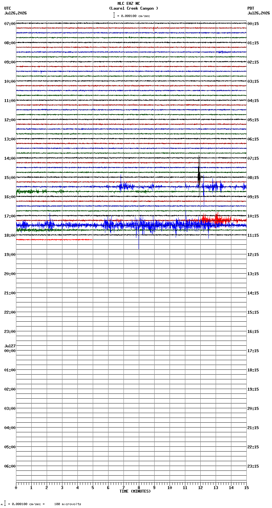Viewport: 272px width, 508px height.
Task: Click the 00:00 UTC time label
Action: [10, 351]
